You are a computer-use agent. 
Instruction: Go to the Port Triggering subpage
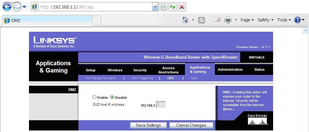pyautogui.click(x=142, y=78)
